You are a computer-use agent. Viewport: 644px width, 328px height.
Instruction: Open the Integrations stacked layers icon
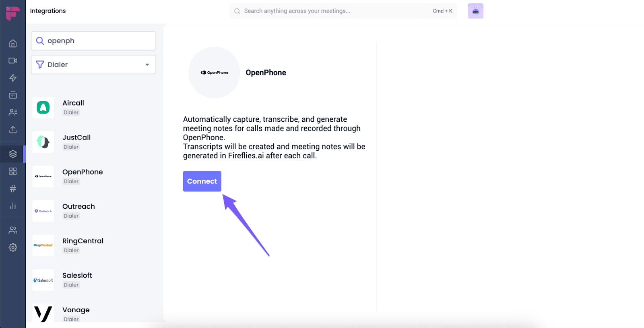13,154
